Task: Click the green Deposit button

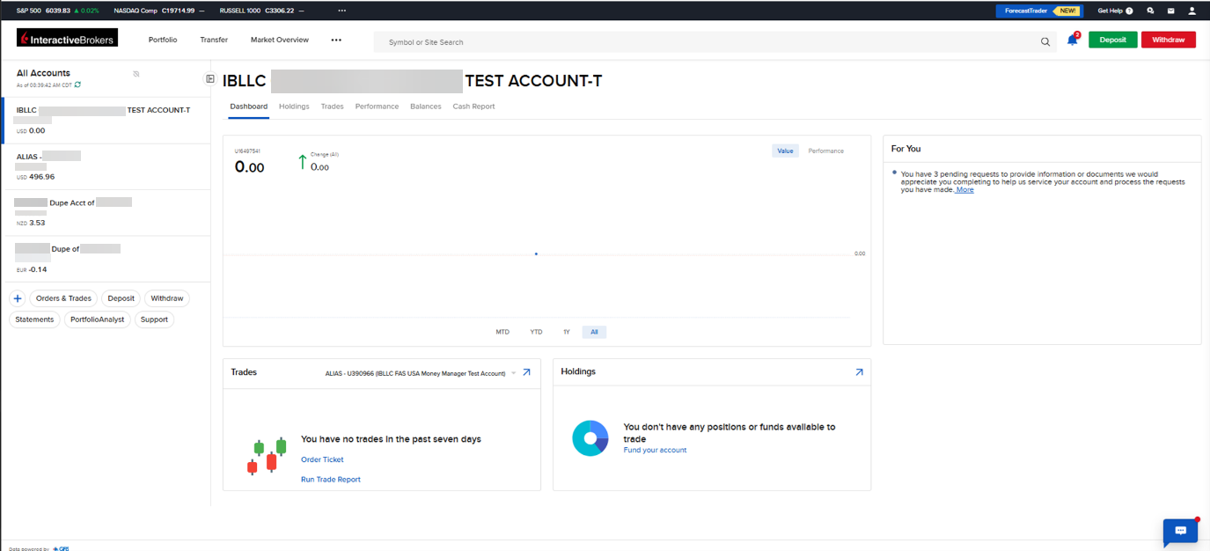Action: pos(1112,40)
